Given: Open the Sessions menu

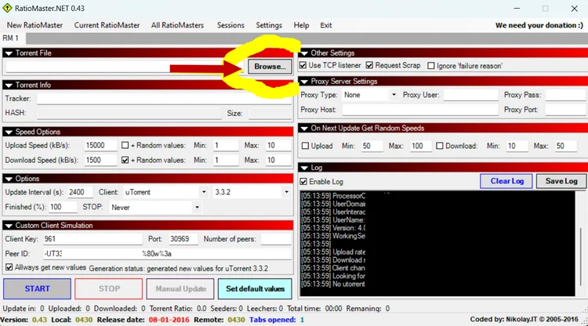Looking at the screenshot, I should pos(230,25).
